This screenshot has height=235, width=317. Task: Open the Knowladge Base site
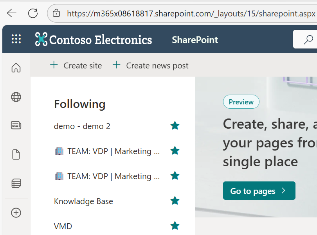click(x=83, y=201)
